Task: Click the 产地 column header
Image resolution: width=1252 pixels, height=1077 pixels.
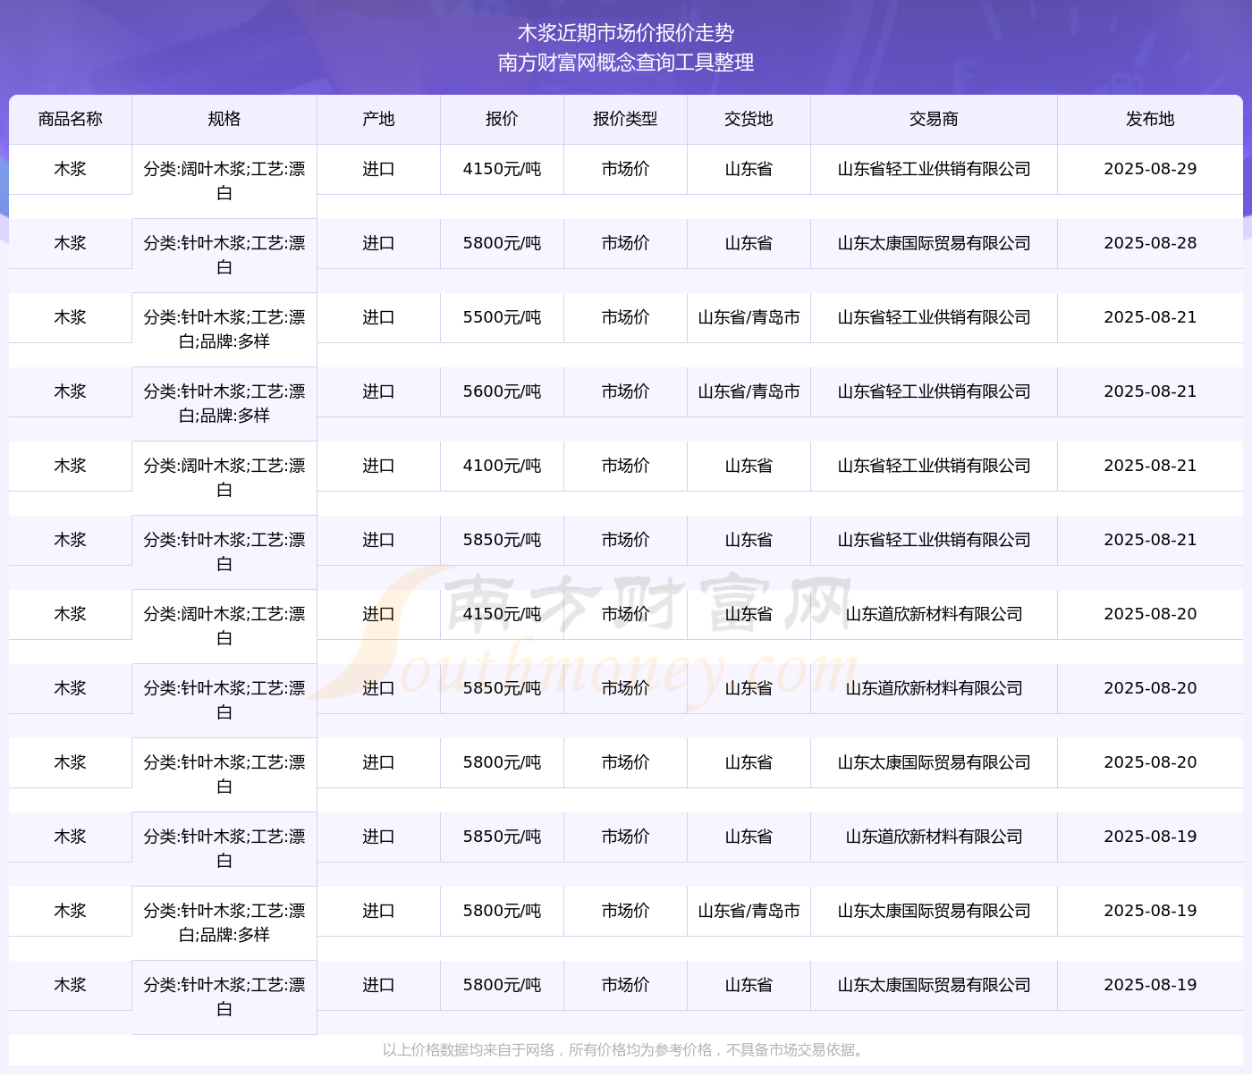Action: (x=378, y=120)
